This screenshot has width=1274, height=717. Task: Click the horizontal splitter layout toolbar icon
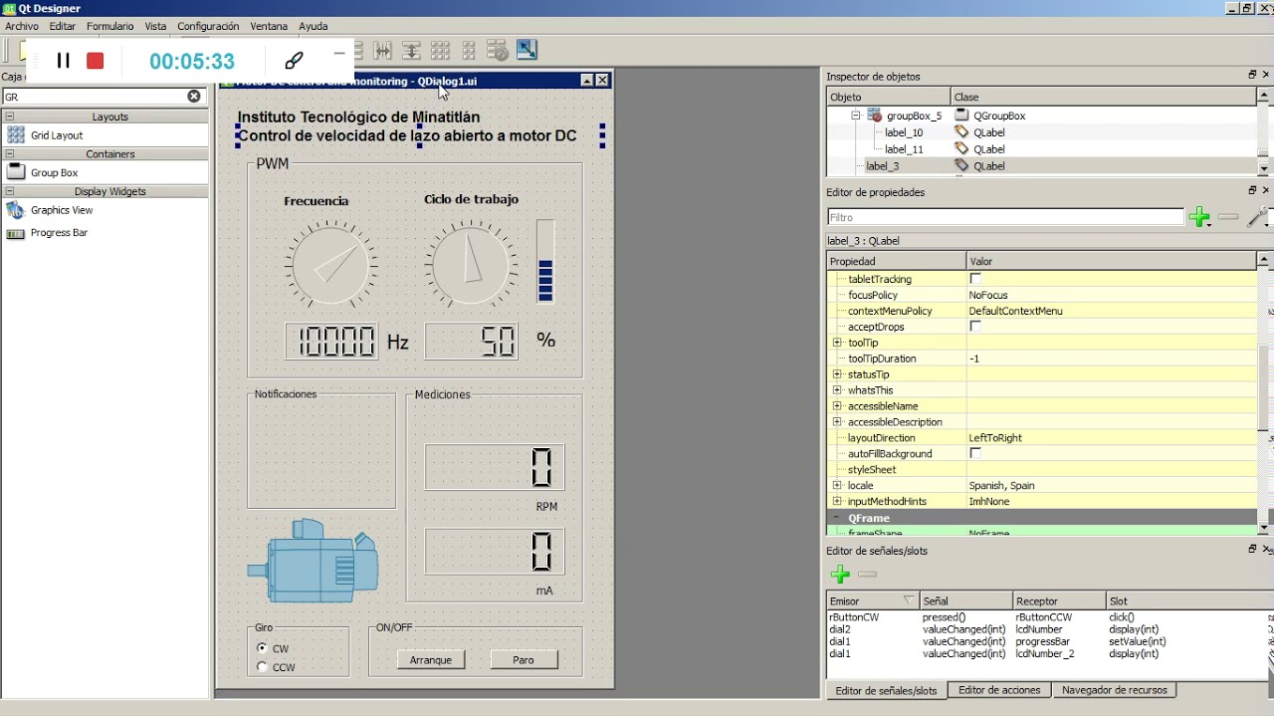pos(382,50)
